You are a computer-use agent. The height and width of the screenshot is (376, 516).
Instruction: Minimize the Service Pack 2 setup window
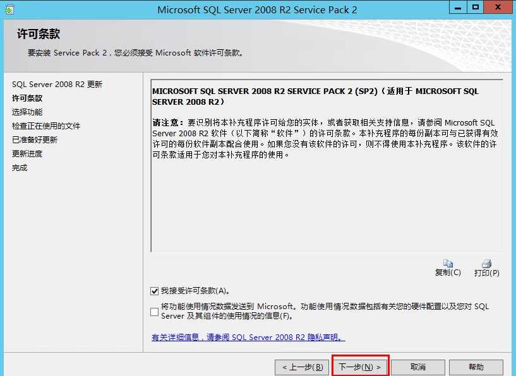[458, 7]
